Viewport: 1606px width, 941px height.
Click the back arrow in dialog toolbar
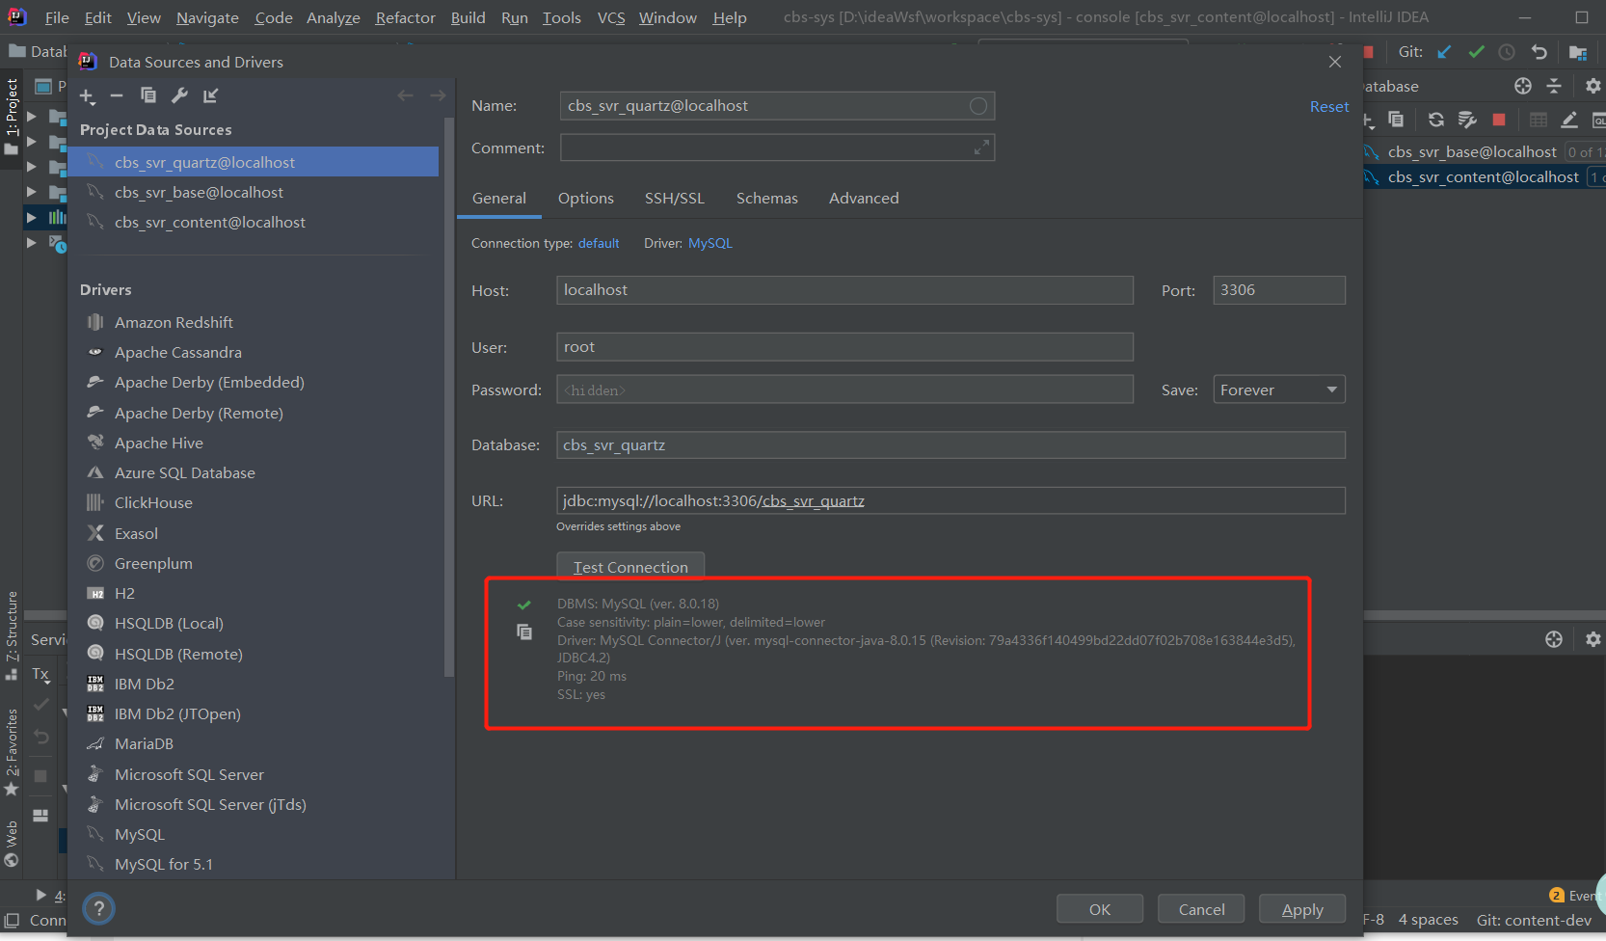pyautogui.click(x=405, y=95)
